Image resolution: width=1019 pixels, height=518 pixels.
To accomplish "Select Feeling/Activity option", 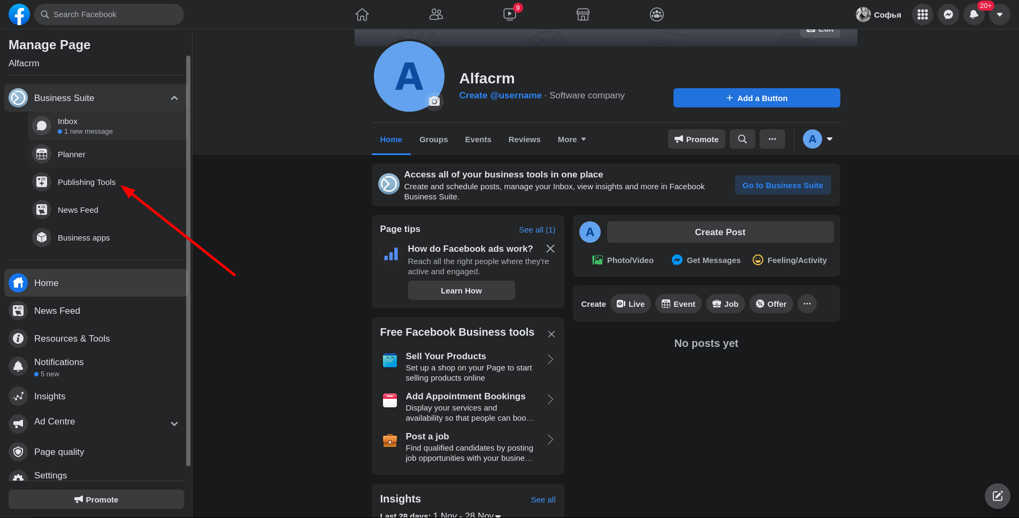I will click(790, 260).
